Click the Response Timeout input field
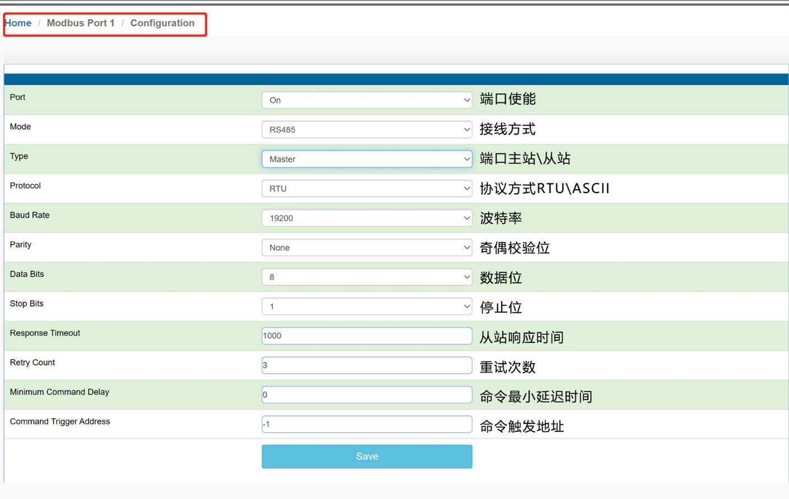789x499 pixels. pos(367,336)
